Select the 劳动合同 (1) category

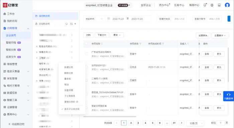pyautogui.click(x=45, y=75)
